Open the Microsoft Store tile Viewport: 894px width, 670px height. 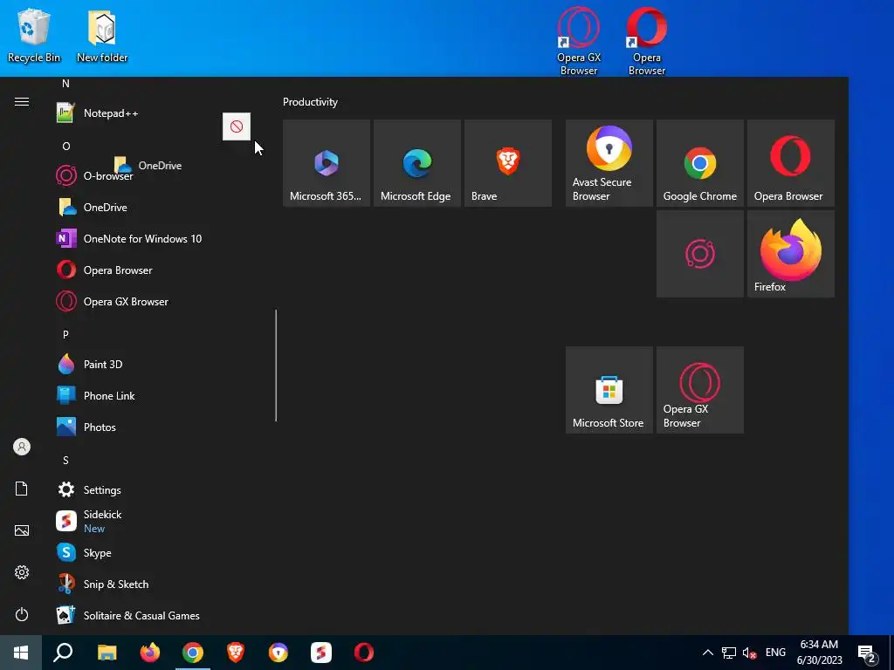pos(609,390)
